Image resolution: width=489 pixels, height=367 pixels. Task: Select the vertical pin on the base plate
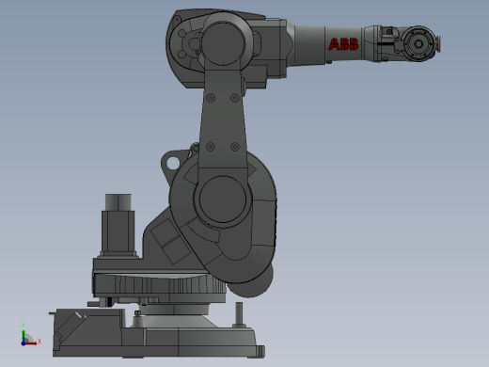coord(239,314)
